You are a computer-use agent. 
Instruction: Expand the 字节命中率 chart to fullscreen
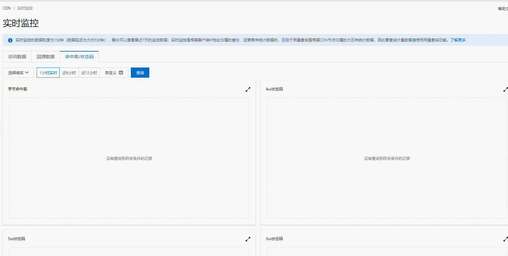point(248,89)
